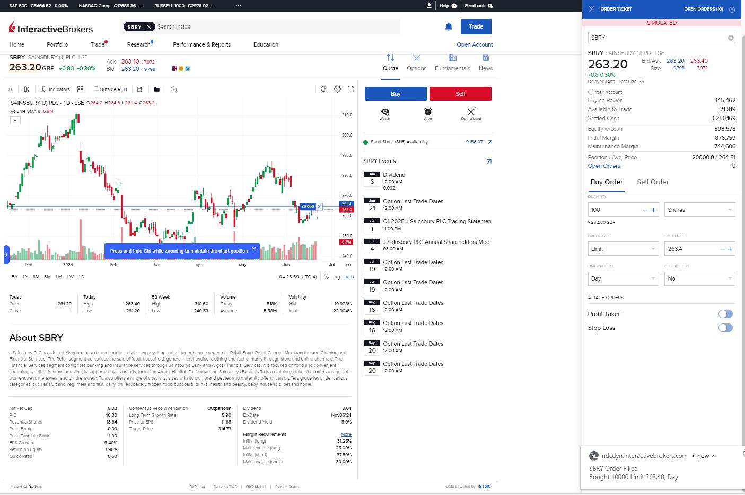Open the notifications bell
The width and height of the screenshot is (745, 495).
tap(449, 26)
